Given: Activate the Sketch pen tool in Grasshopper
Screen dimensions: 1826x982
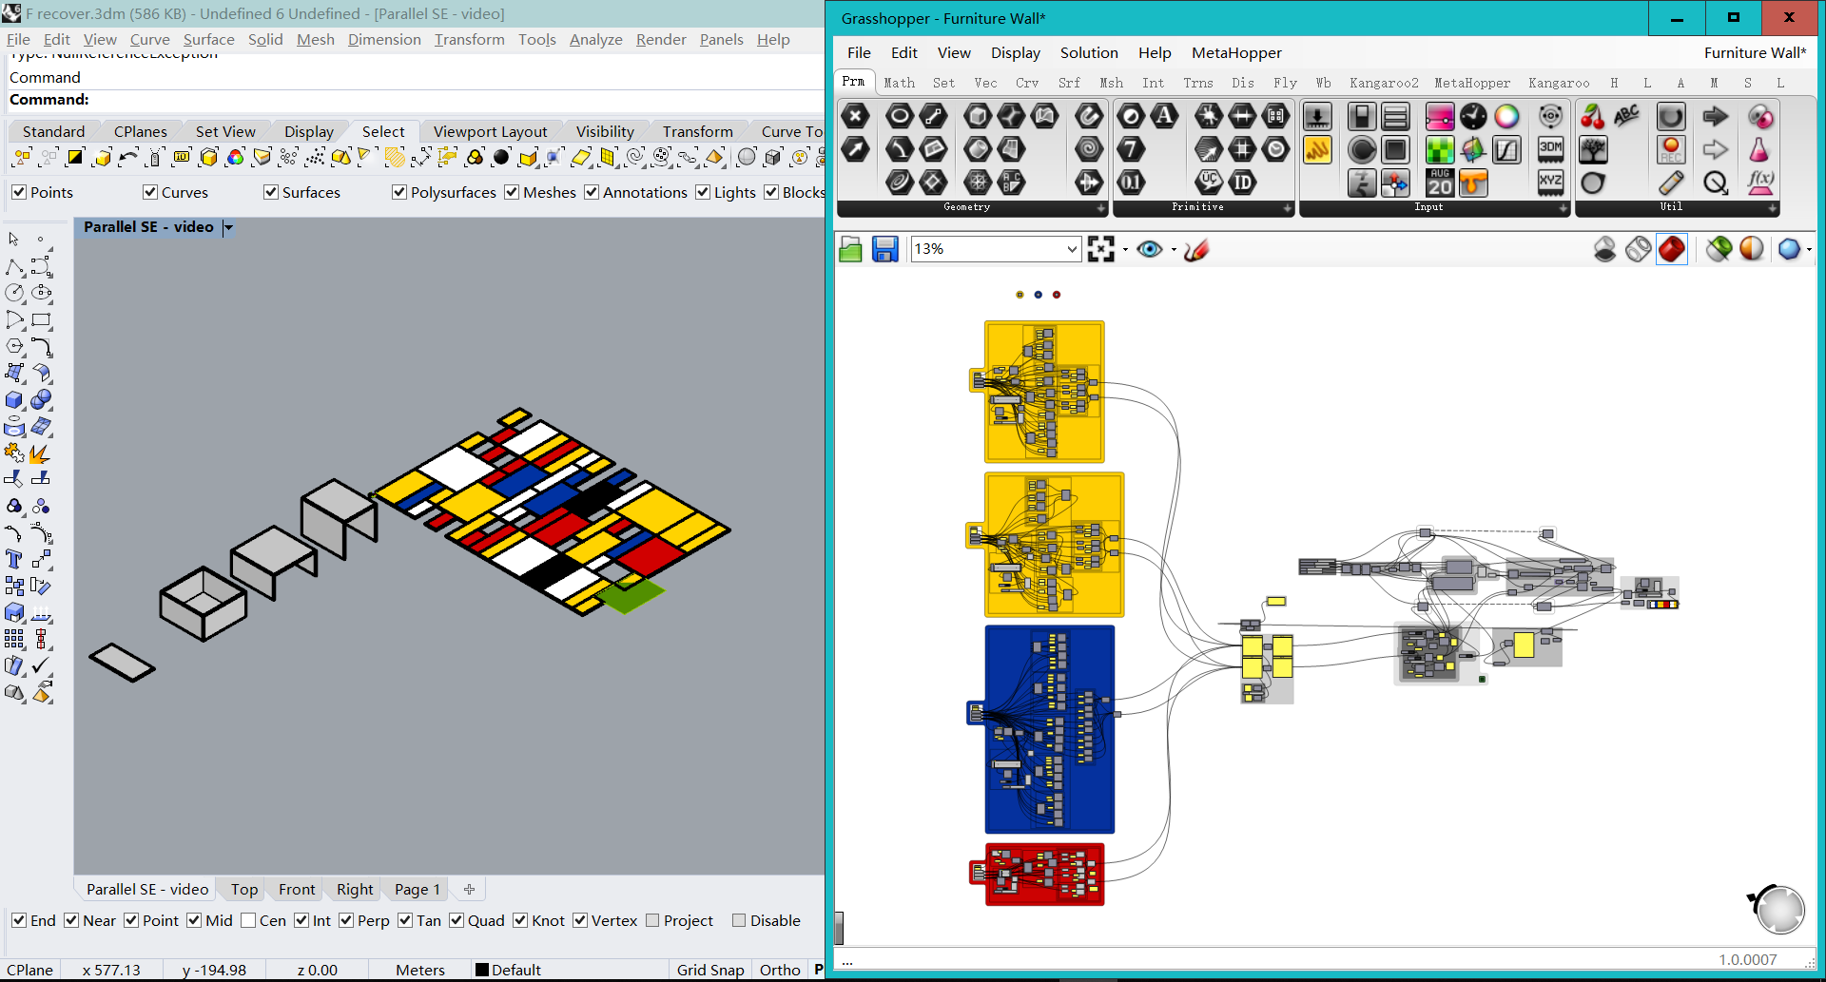Looking at the screenshot, I should point(1197,250).
